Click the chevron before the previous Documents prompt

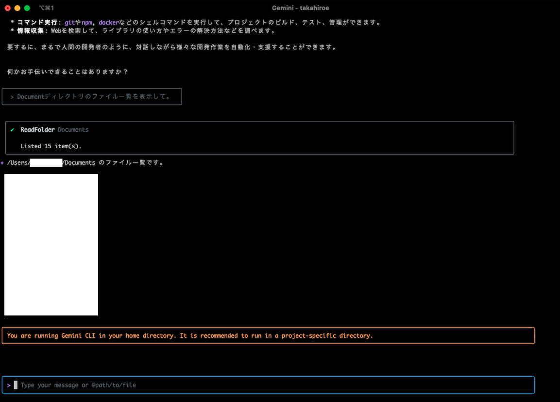(11, 96)
